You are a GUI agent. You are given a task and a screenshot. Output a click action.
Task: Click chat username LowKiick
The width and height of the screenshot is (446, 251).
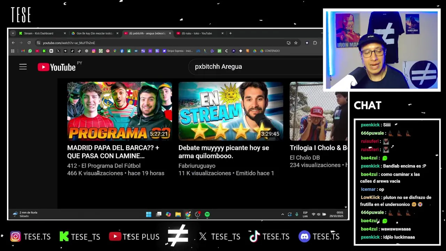(x=370, y=197)
